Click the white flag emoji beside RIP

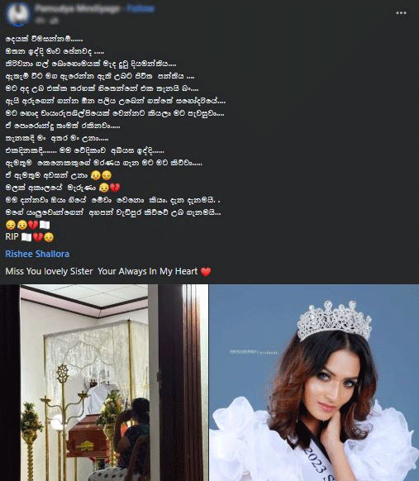[x=26, y=237]
